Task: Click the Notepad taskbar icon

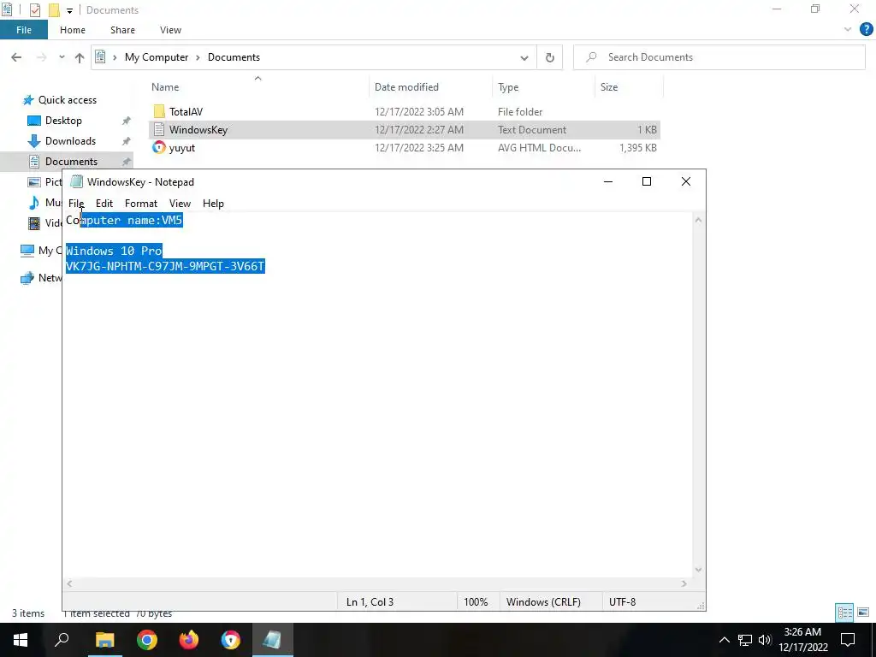Action: point(273,640)
